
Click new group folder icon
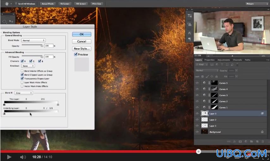pos(252,141)
